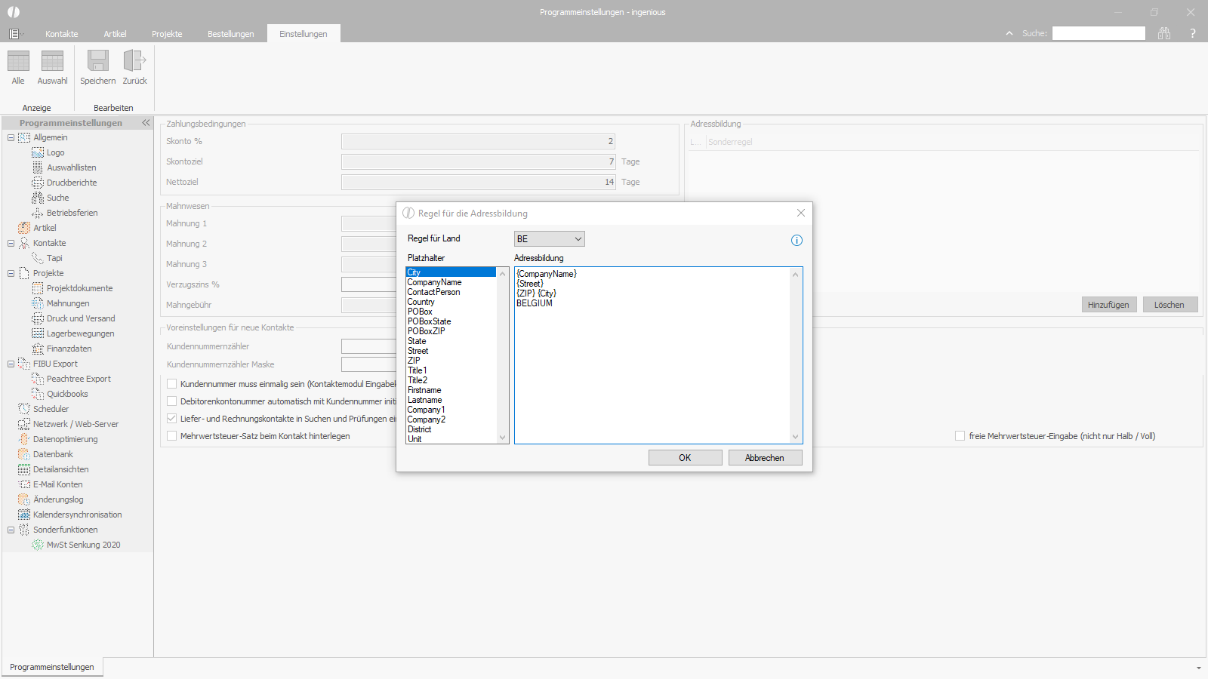Screen dimensions: 1208x679
Task: Click the Alle view icon
Action: click(x=18, y=61)
